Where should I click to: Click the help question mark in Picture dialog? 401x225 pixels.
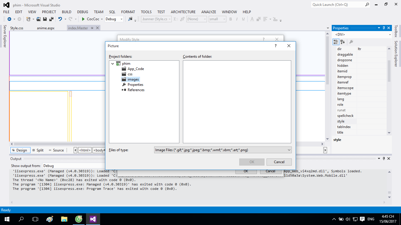coord(275,46)
